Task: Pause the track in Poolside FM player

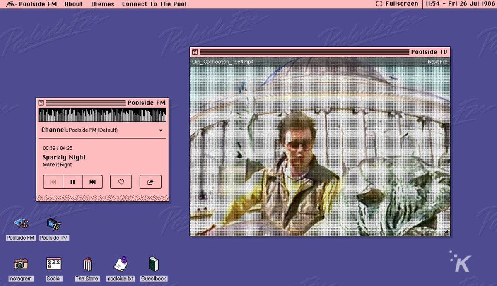Action: point(73,182)
